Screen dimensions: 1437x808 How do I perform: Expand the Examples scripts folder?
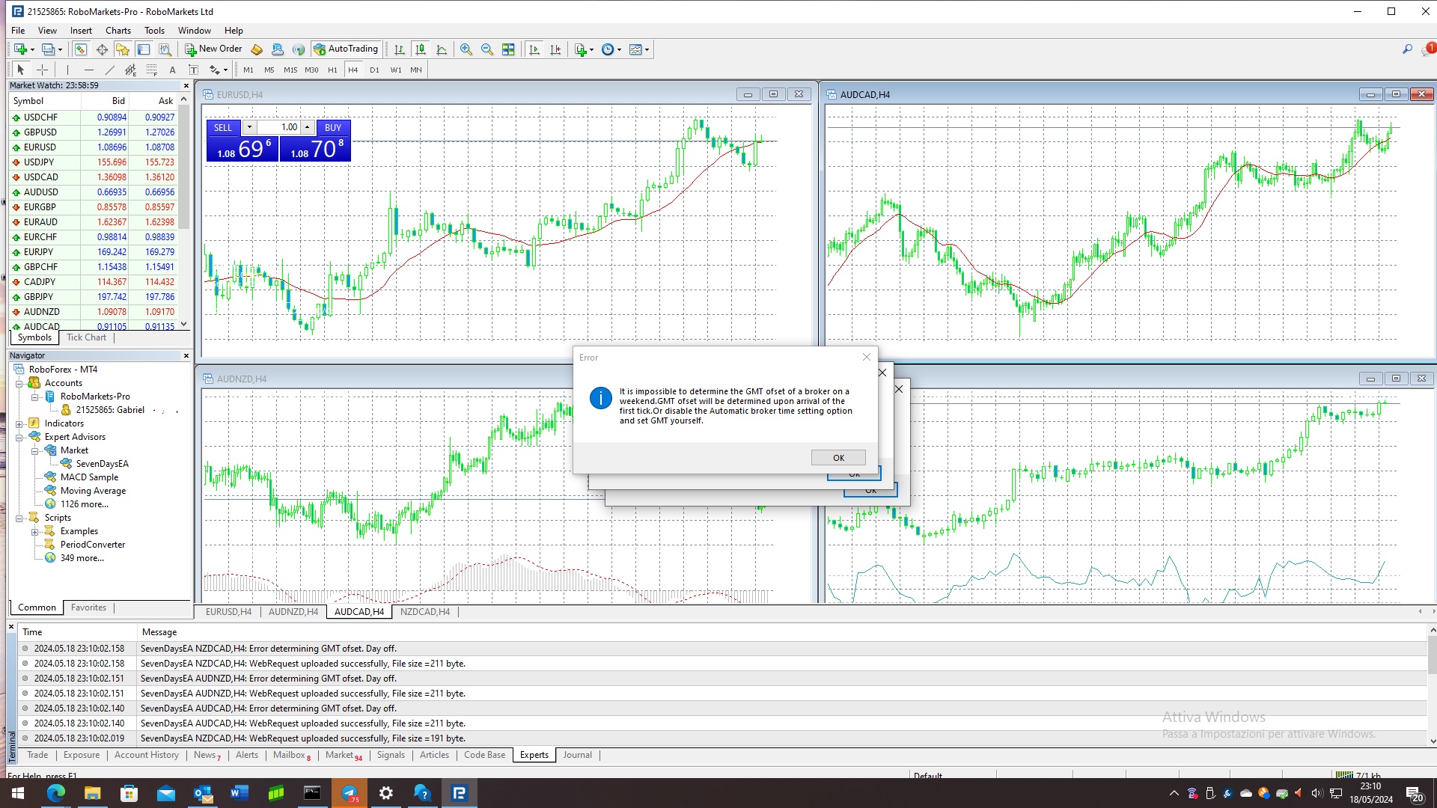point(34,531)
